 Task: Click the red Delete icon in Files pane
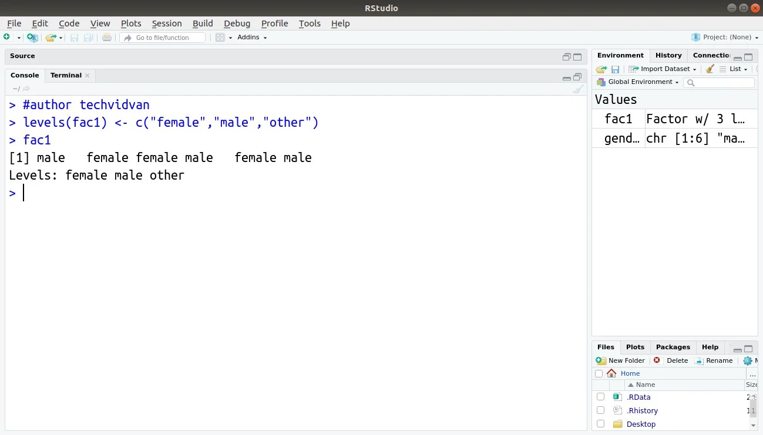[x=657, y=360]
